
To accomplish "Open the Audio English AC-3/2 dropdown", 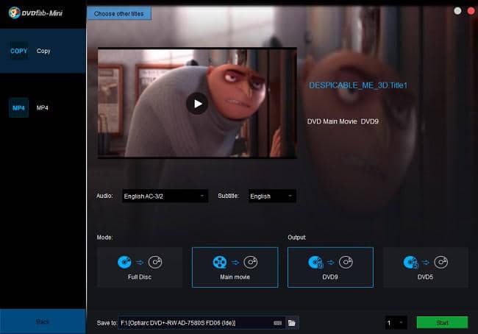I will point(165,196).
